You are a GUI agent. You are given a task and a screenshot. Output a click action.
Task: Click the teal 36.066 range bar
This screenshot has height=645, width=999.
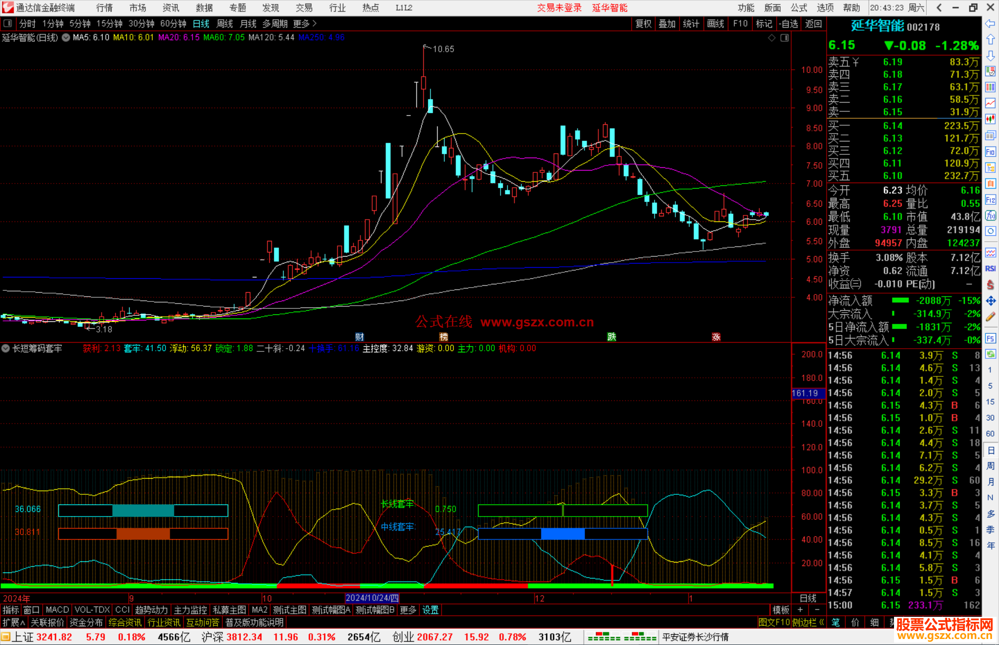(143, 510)
